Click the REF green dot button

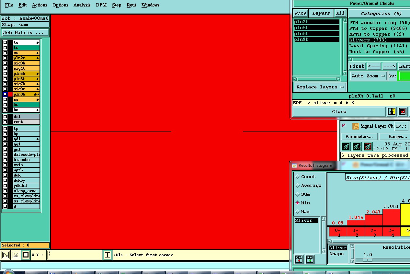pos(310,259)
